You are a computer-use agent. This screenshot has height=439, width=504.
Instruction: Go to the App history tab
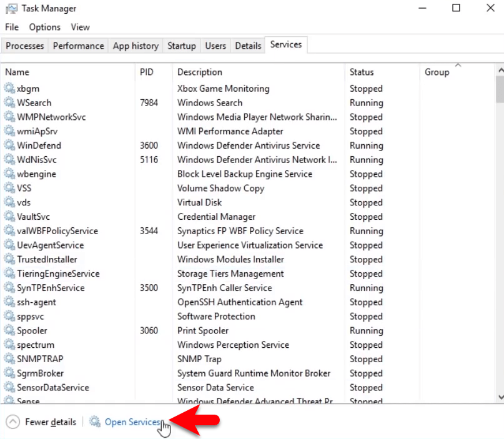(136, 46)
